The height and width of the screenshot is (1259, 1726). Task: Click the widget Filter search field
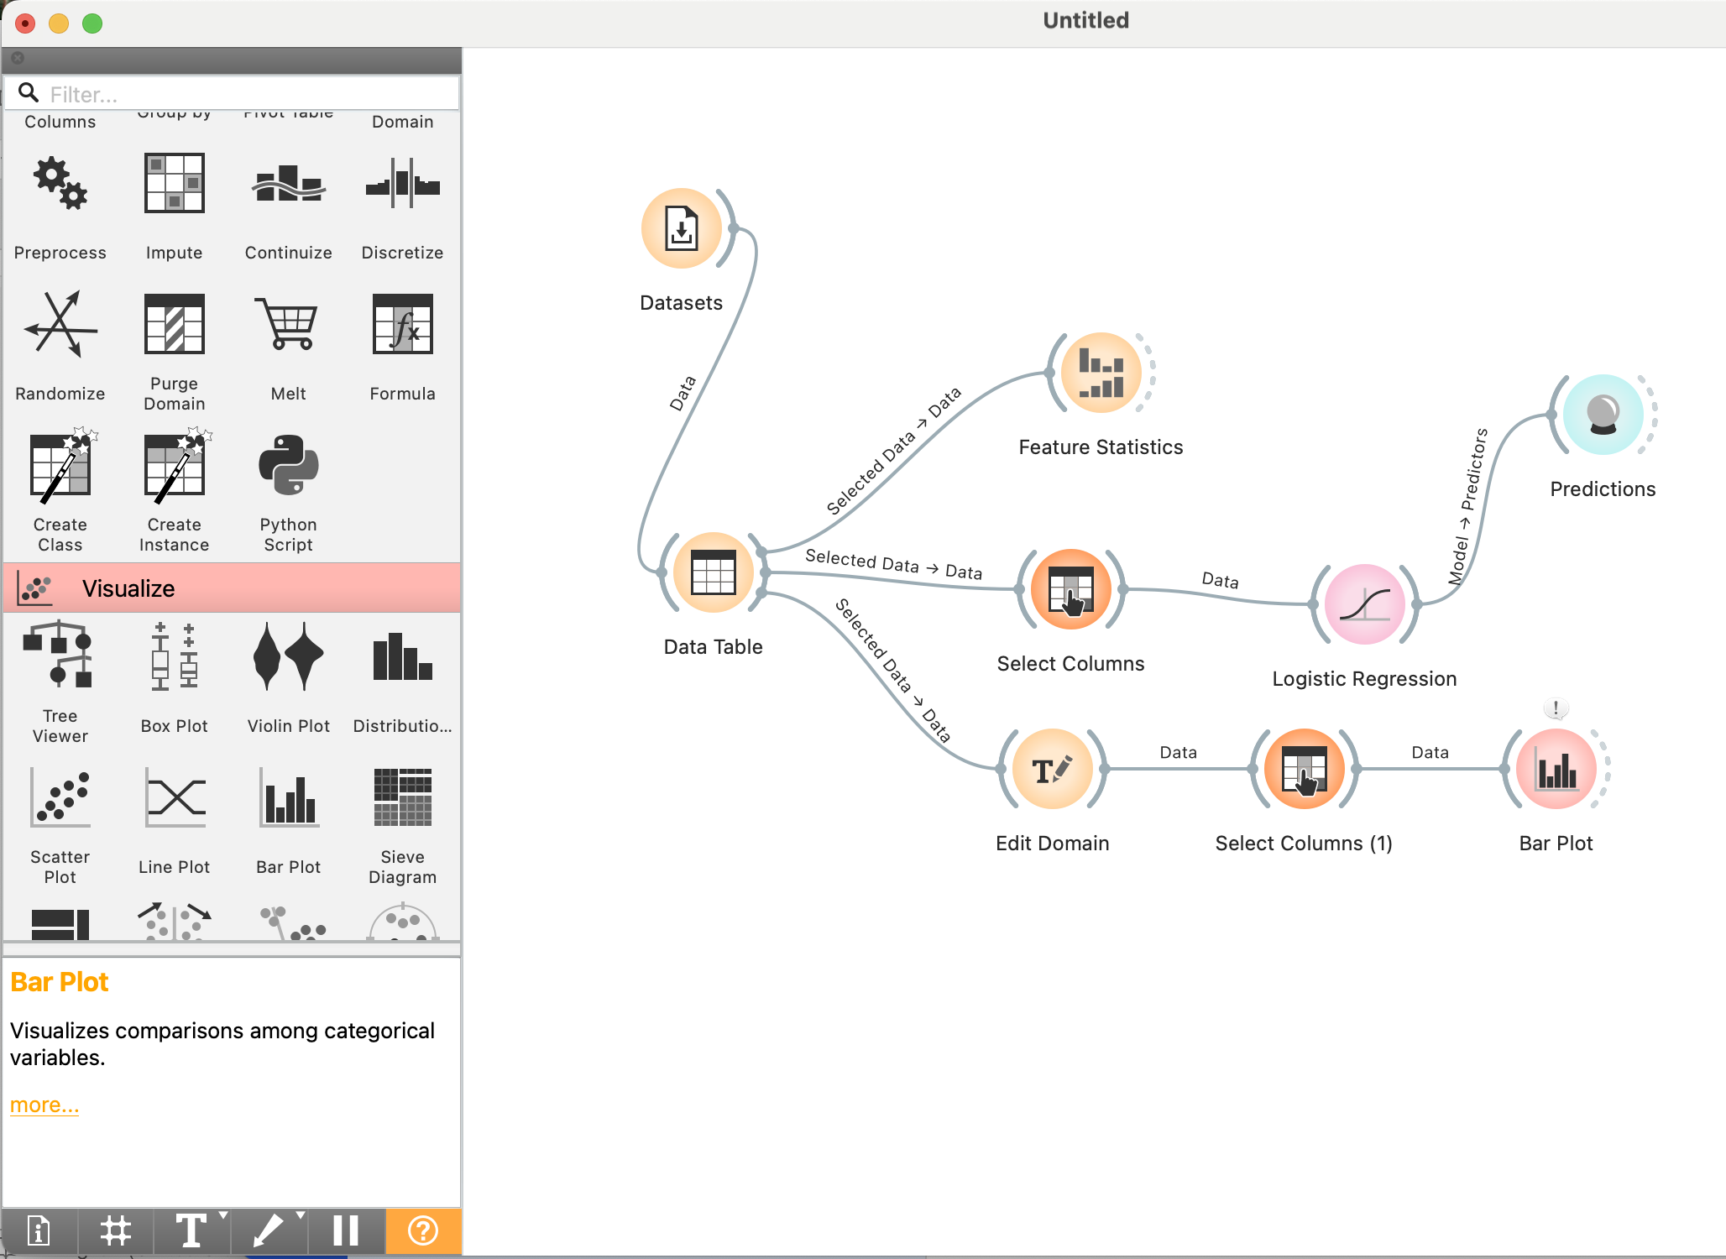click(243, 94)
